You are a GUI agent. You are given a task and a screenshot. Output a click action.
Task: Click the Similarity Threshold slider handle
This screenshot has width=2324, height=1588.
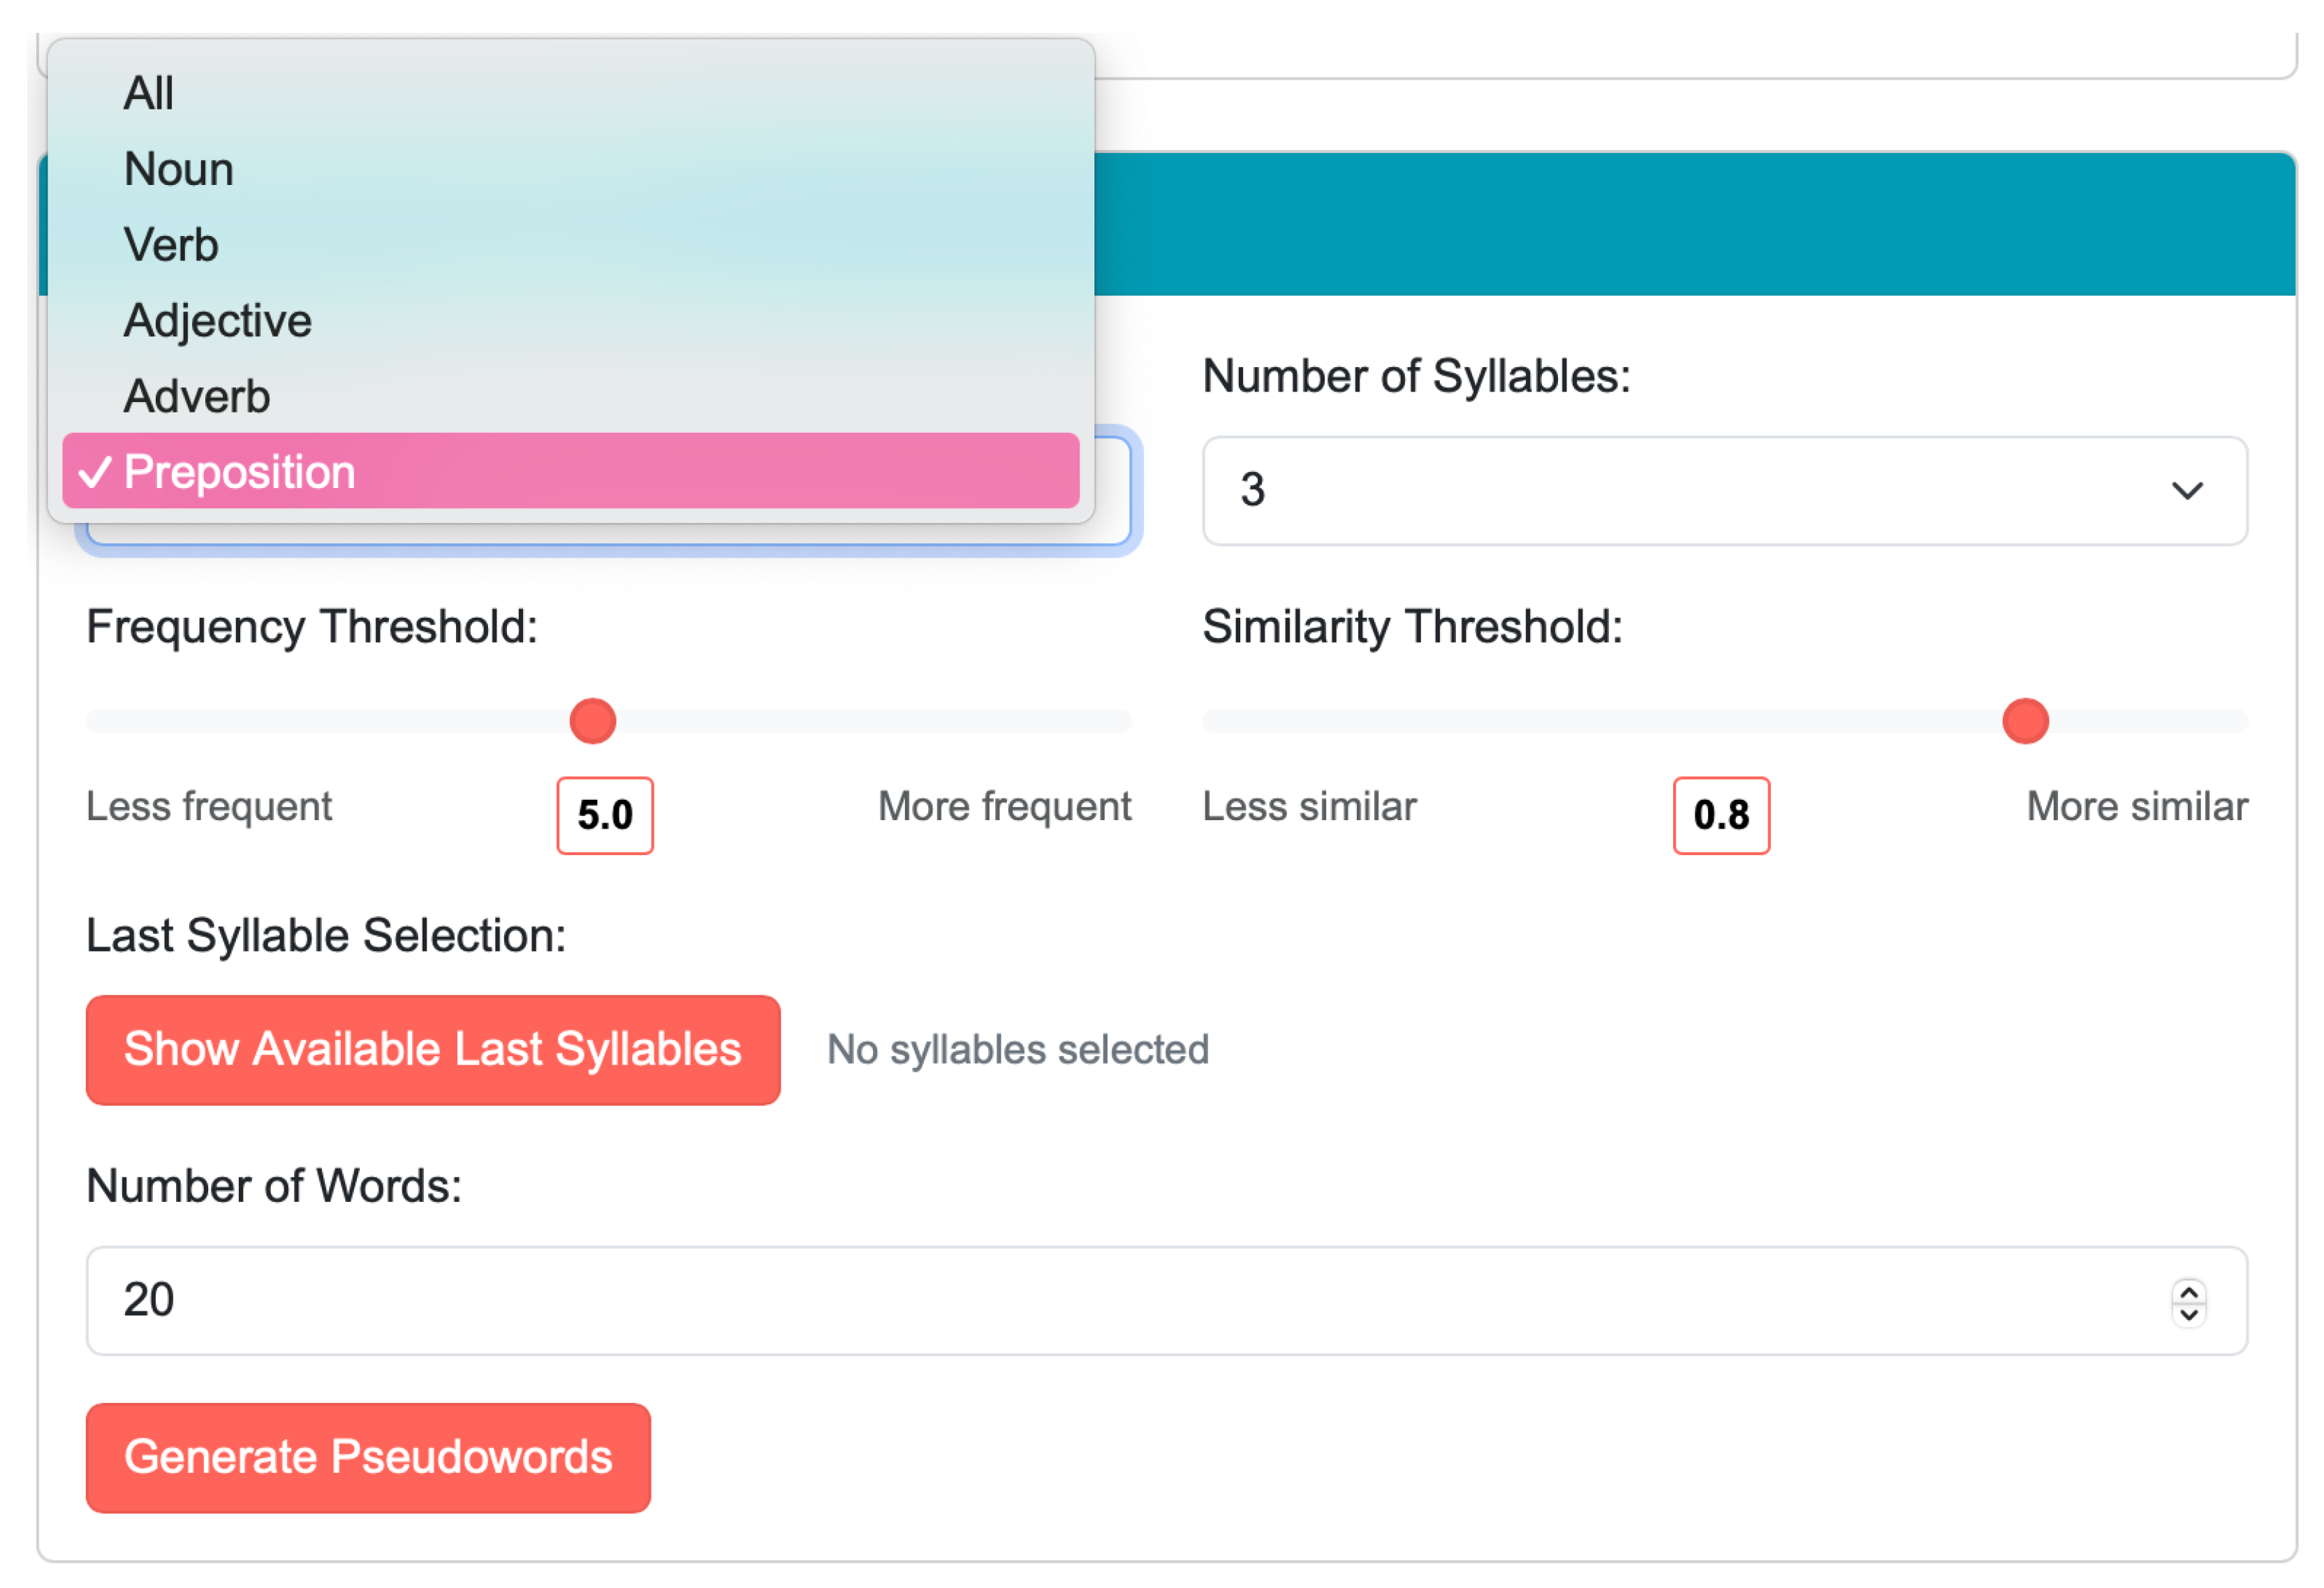click(x=2024, y=722)
